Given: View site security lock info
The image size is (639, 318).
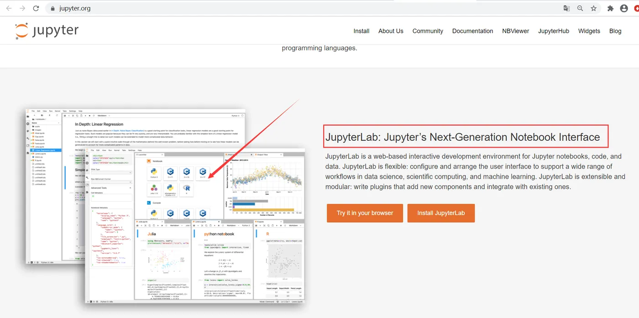Looking at the screenshot, I should [53, 8].
